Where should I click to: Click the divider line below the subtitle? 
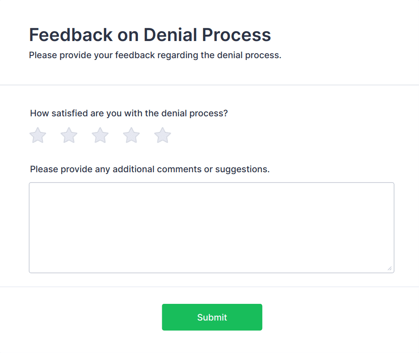pos(209,85)
